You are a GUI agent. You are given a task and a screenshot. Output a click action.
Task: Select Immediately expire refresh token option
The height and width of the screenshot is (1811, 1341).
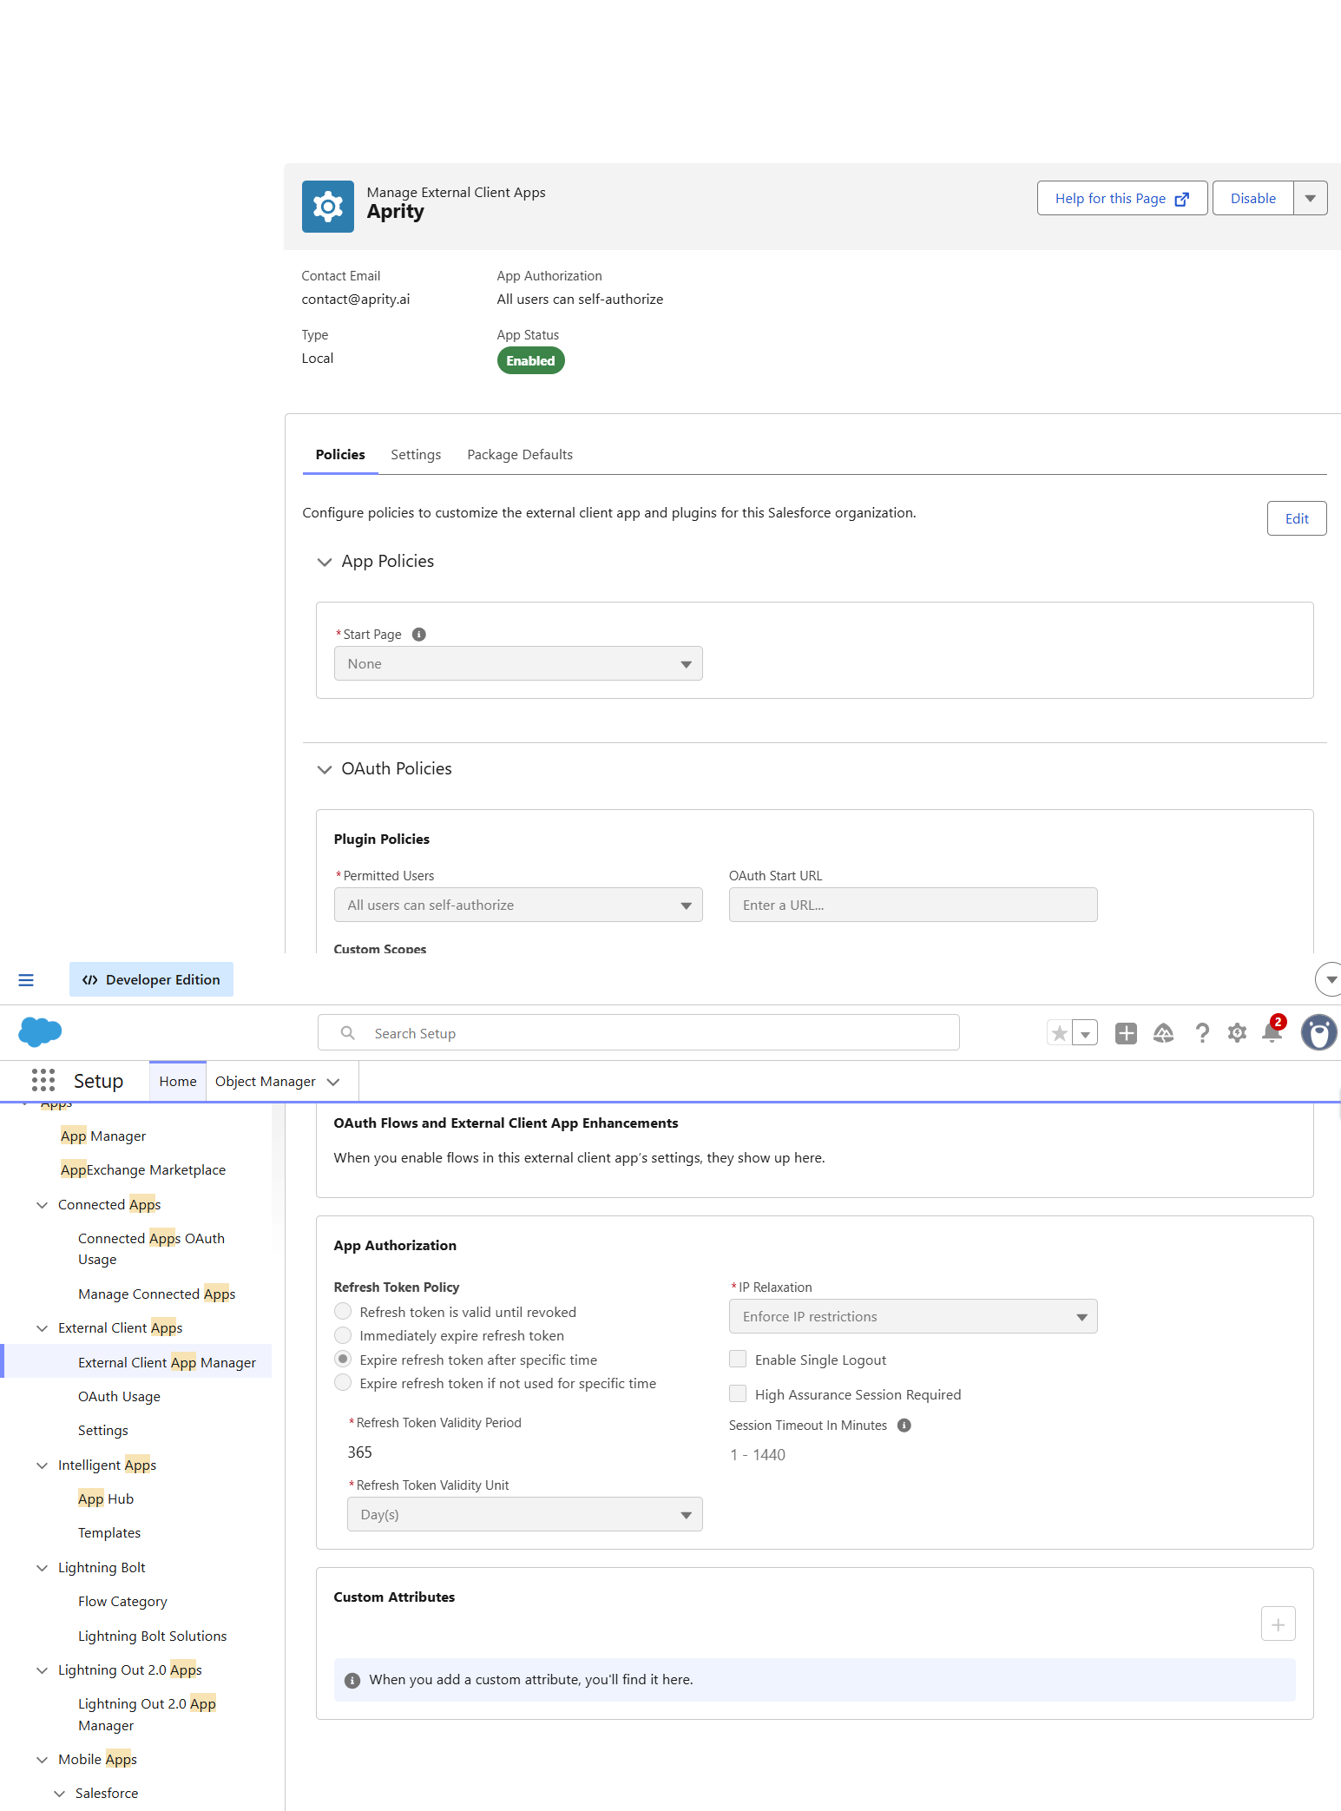pyautogui.click(x=343, y=1334)
